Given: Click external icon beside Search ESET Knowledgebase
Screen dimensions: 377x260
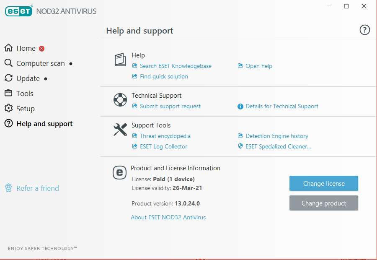Looking at the screenshot, I should coord(134,66).
